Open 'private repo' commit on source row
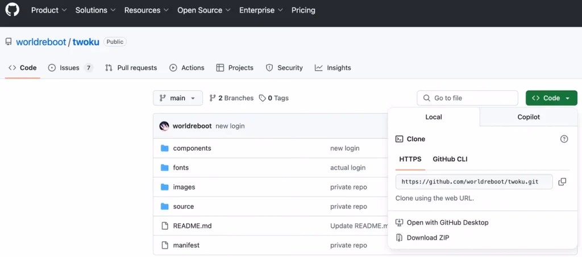 coord(348,206)
